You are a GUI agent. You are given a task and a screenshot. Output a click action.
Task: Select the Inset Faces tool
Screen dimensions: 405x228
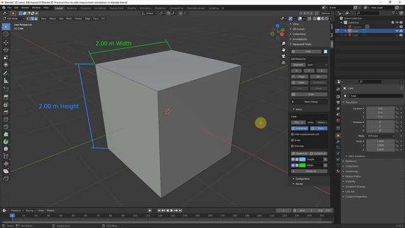tap(6, 104)
